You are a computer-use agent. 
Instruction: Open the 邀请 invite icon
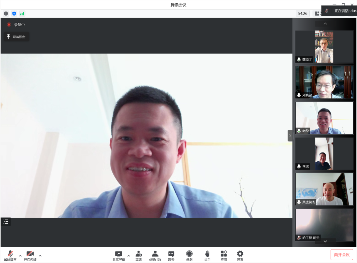click(139, 255)
